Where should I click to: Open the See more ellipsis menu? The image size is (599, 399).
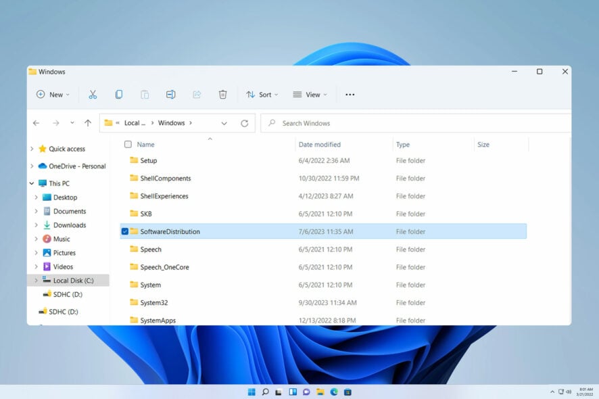pos(350,95)
